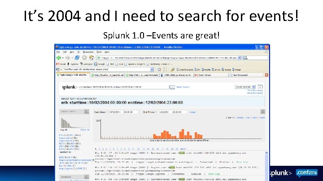Click the 'arrow' search word button
Image resolution: width=323 pixels, height=181 pixels.
point(216,70)
